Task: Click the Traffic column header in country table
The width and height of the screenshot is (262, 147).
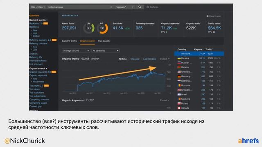Action: coord(209,49)
